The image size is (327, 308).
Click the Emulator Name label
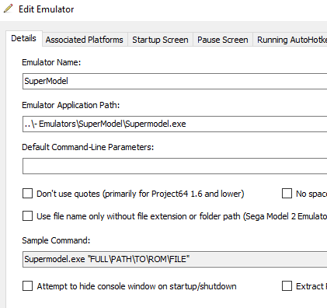coord(51,62)
